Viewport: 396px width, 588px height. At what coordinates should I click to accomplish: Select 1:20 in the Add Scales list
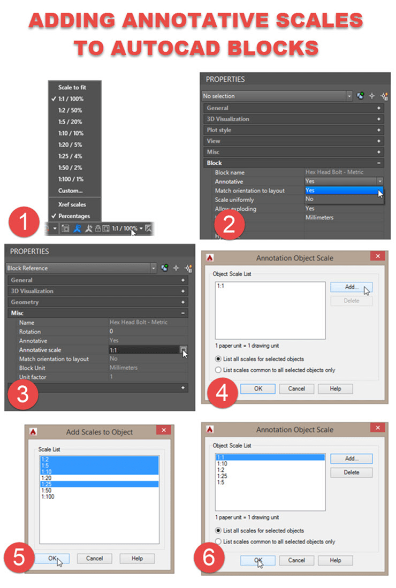click(100, 478)
